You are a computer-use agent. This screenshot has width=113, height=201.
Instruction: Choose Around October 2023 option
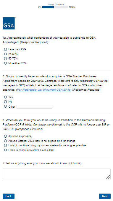(5, 141)
